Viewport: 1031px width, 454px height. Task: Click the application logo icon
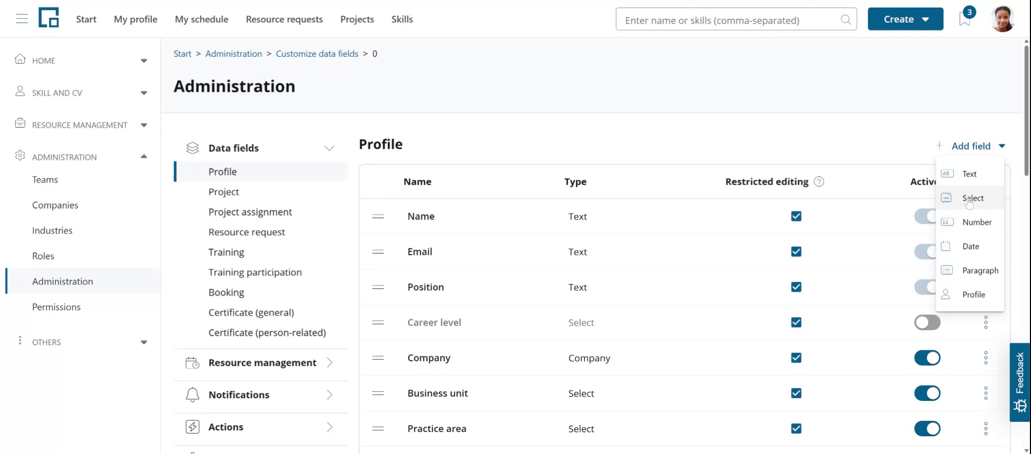click(x=49, y=18)
